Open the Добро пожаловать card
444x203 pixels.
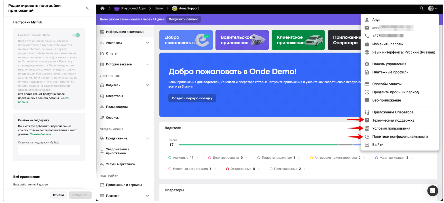[186, 40]
